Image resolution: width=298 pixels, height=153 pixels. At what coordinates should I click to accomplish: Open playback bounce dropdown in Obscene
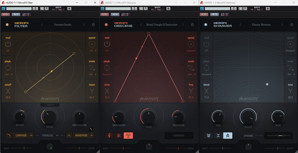click(x=107, y=74)
